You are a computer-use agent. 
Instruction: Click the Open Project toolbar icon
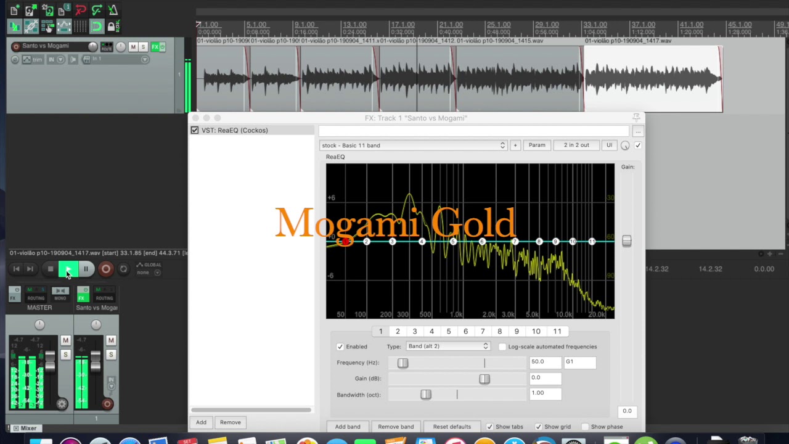[31, 10]
